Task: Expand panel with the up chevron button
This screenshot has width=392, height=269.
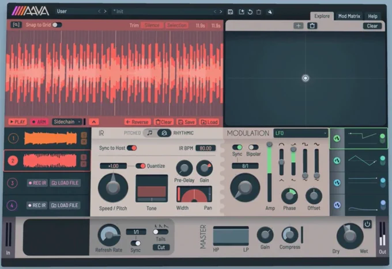Action: click(x=94, y=122)
